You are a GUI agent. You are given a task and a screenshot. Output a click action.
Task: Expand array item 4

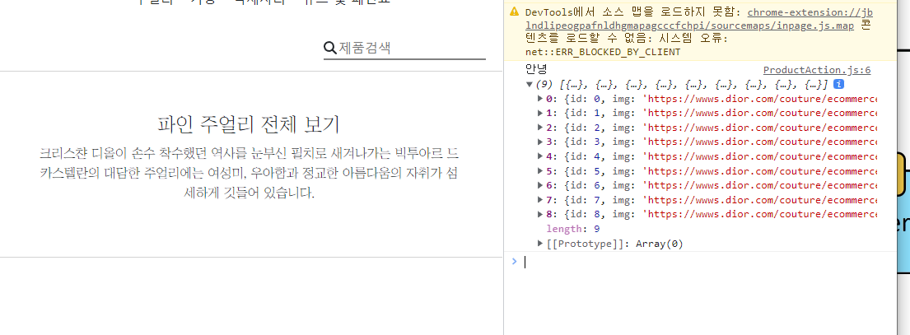pyautogui.click(x=541, y=156)
